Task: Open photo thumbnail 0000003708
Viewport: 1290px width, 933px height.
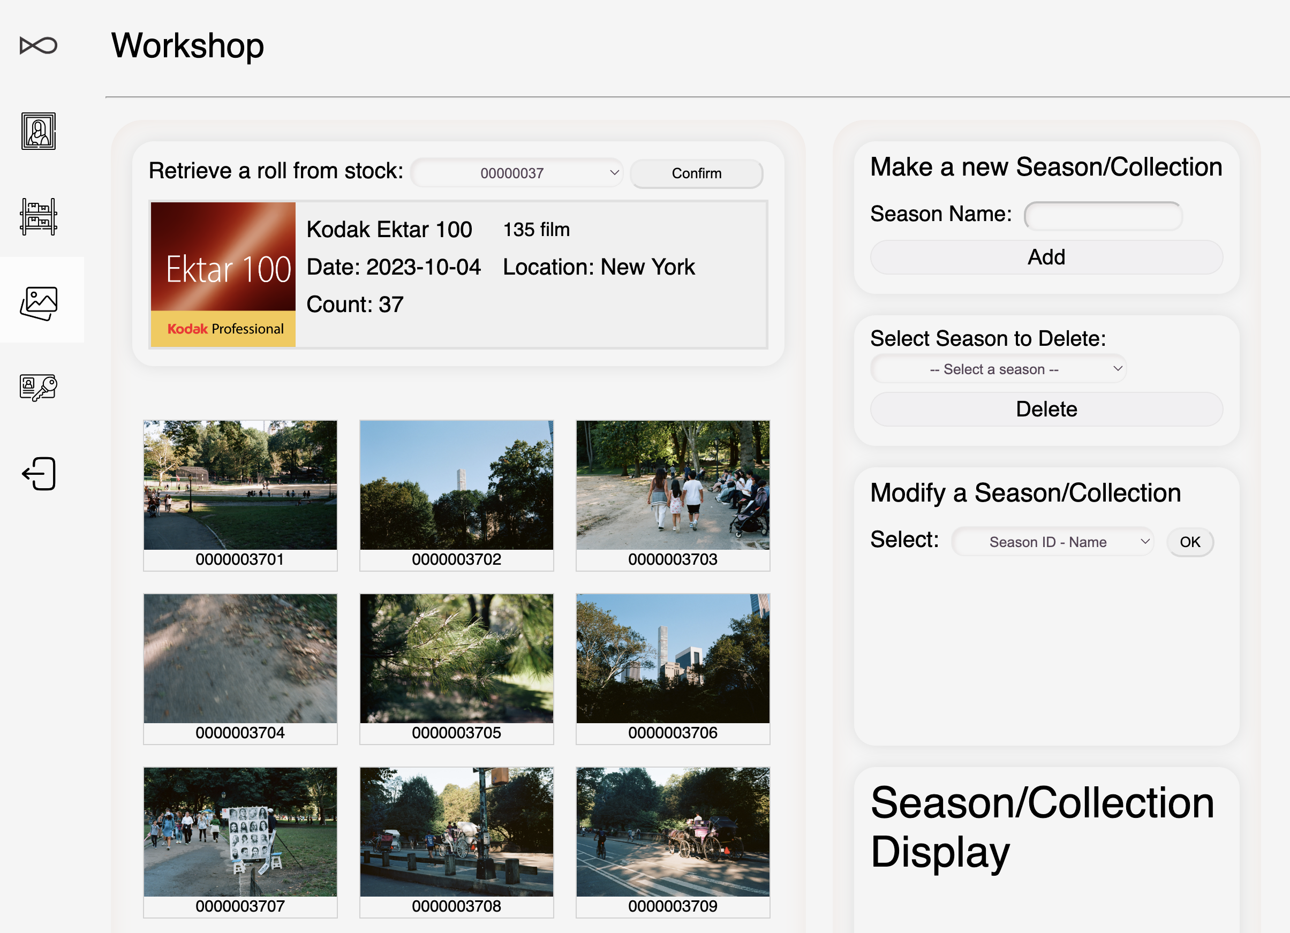Action: point(456,842)
